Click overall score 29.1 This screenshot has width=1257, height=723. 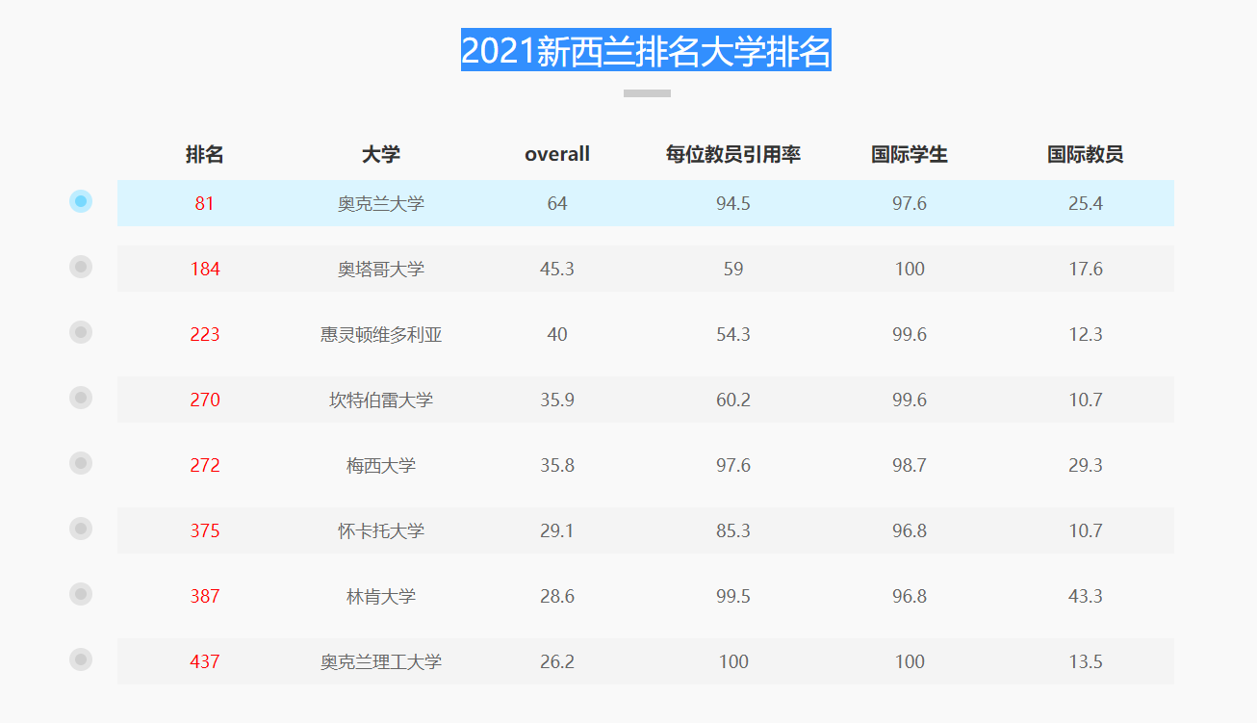pos(557,530)
